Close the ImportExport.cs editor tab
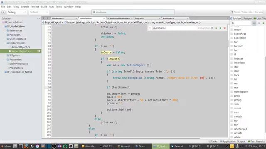266x149 pixels. [x=104, y=18]
